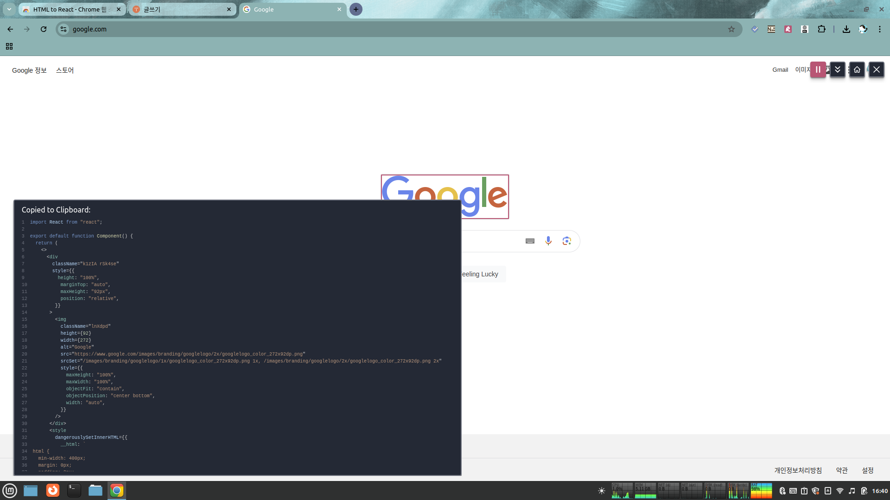Open the Extensions puzzle-piece menu
The height and width of the screenshot is (500, 890).
tap(821, 29)
